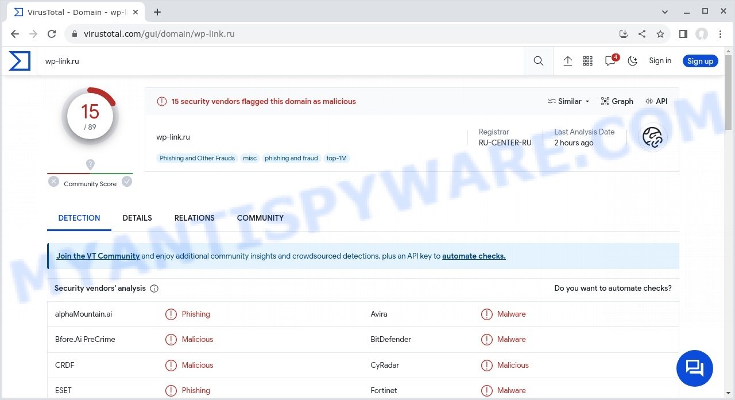Click the address bar URL
Viewport: 735px width, 400px height.
coord(159,34)
